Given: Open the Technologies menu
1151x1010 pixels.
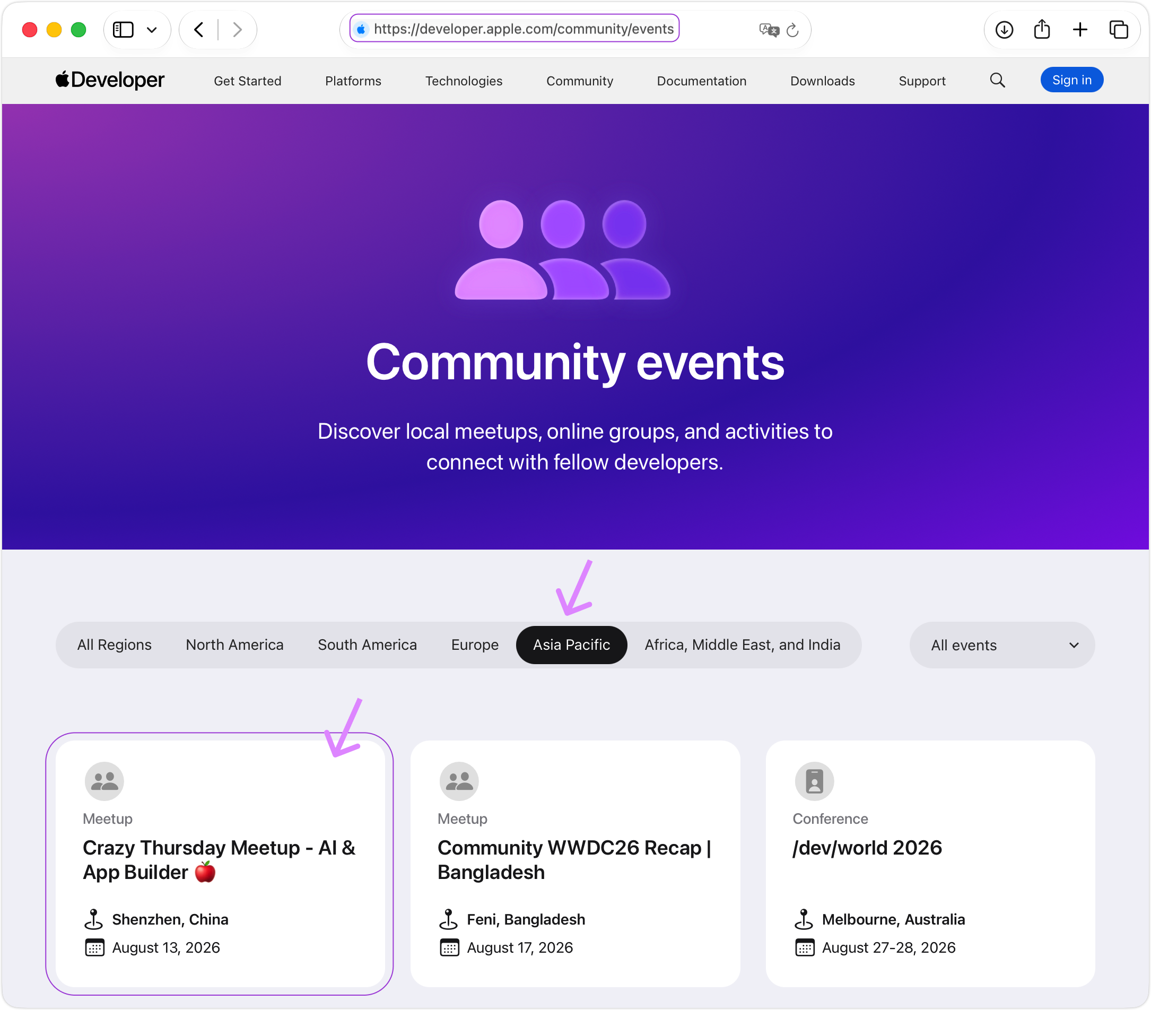Looking at the screenshot, I should [x=464, y=81].
